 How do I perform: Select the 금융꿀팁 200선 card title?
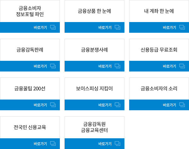tap(30, 89)
